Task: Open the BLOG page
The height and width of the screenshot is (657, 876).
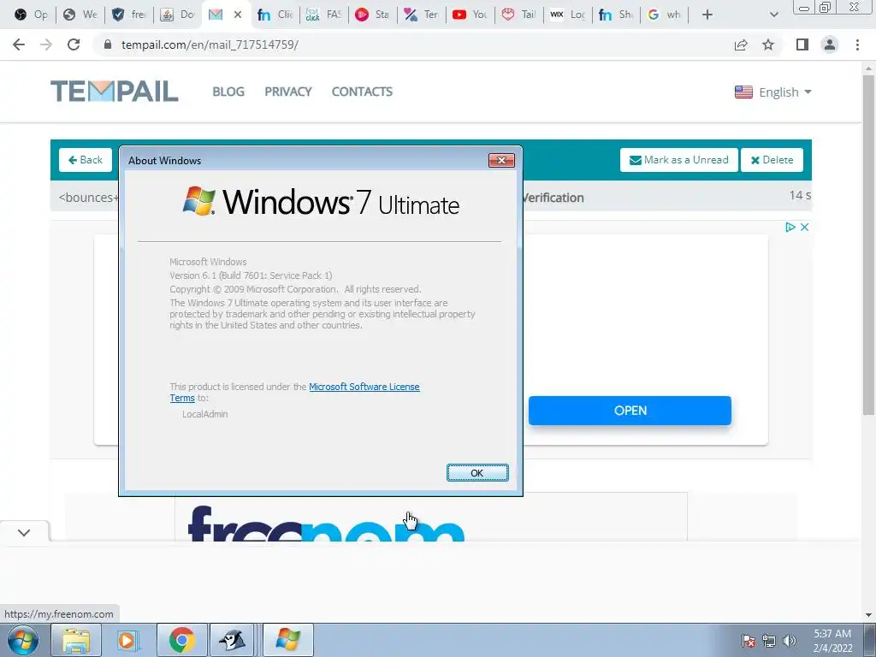Action: (x=228, y=92)
